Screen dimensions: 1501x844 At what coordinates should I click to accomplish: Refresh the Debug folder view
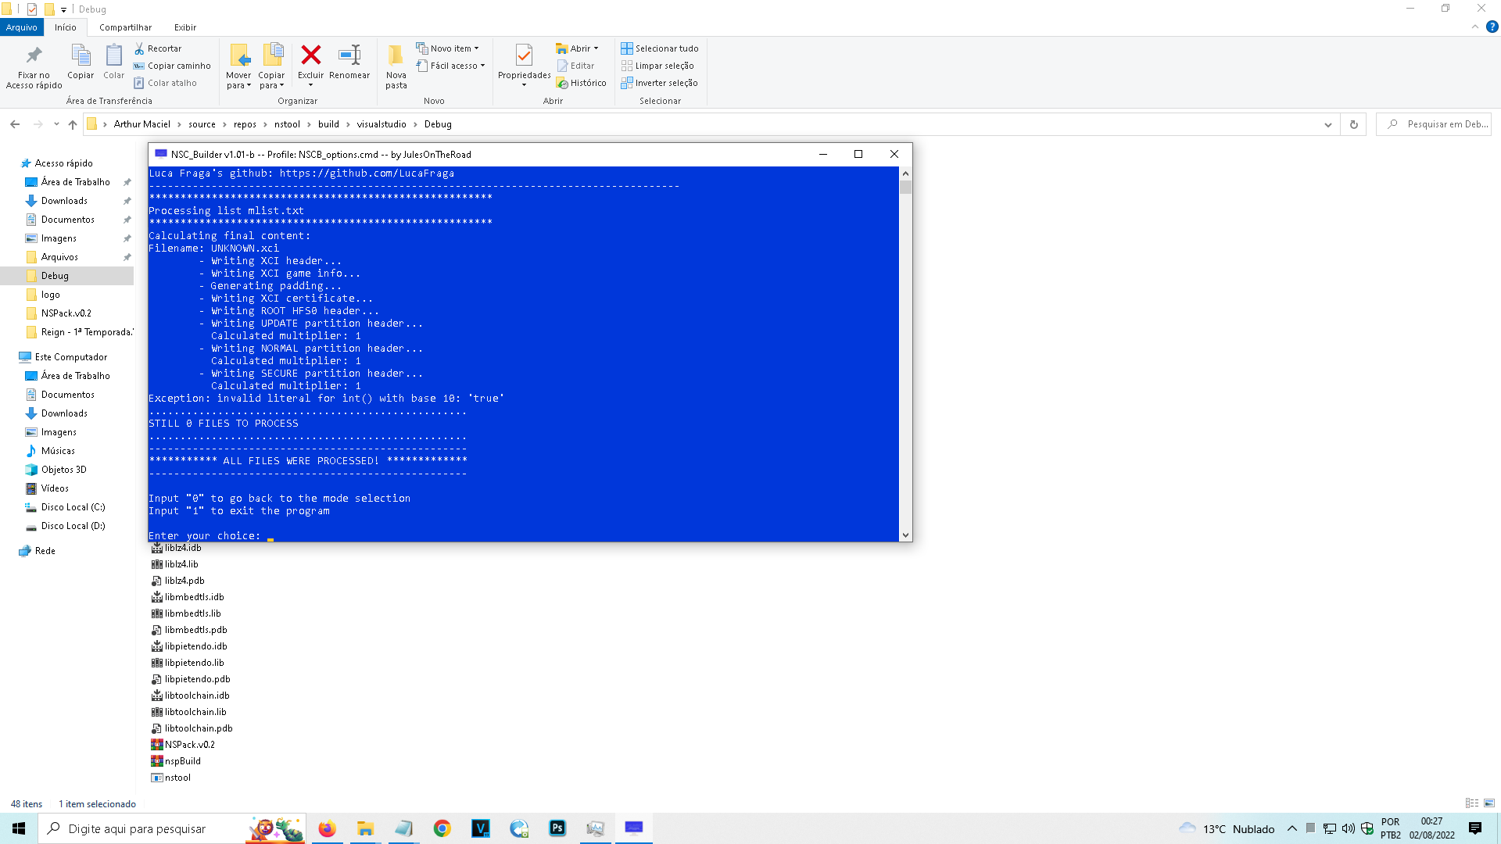(x=1354, y=124)
